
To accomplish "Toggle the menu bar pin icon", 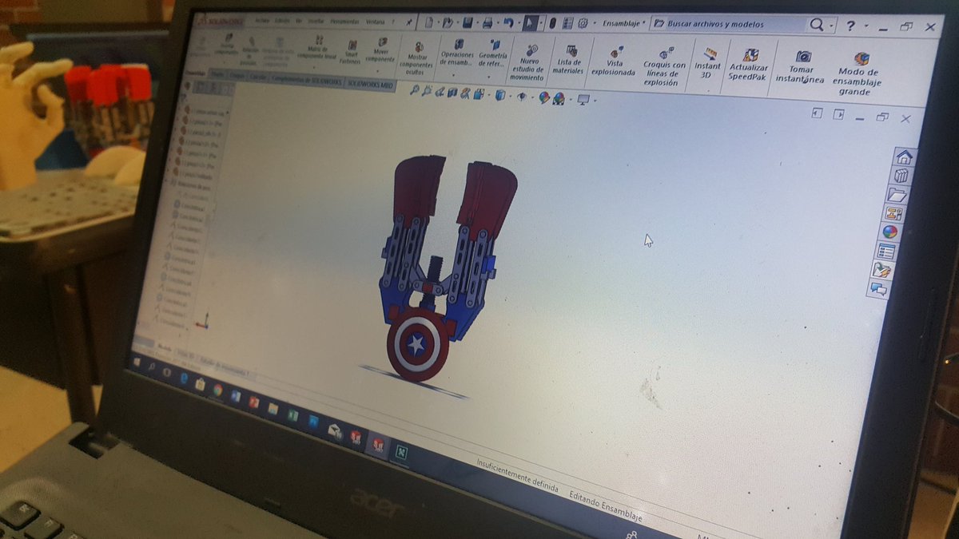I will tap(409, 22).
